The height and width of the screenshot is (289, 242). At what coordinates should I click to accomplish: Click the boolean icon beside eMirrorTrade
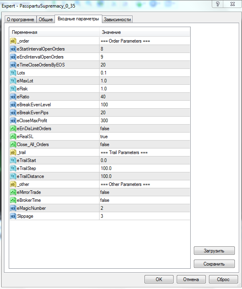13,192
